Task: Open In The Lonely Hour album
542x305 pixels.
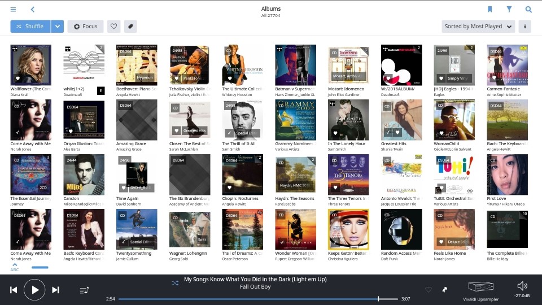Action: tap(348, 120)
